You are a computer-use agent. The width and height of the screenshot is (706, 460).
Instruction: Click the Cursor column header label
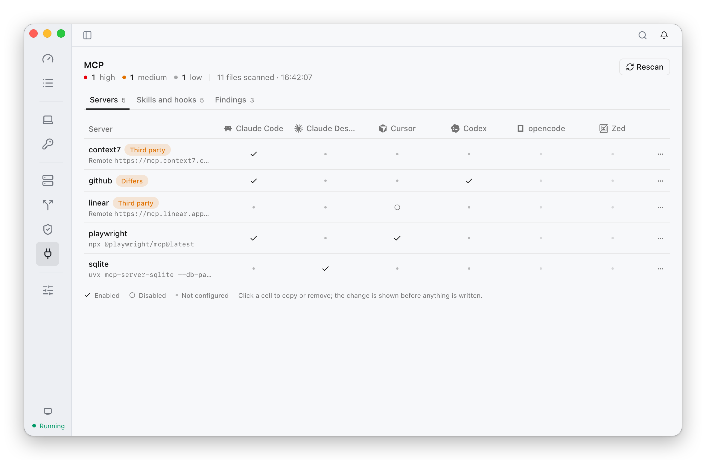coord(403,128)
